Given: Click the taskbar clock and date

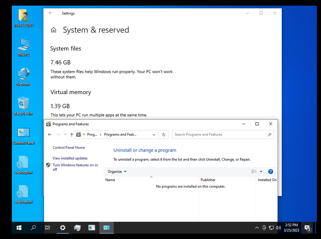Looking at the screenshot, I should coord(292,228).
